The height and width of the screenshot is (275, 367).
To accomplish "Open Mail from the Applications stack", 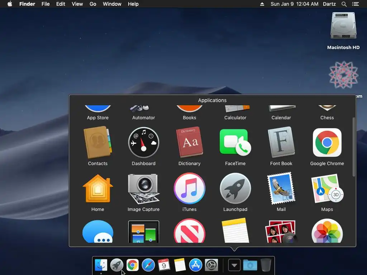I will click(281, 188).
